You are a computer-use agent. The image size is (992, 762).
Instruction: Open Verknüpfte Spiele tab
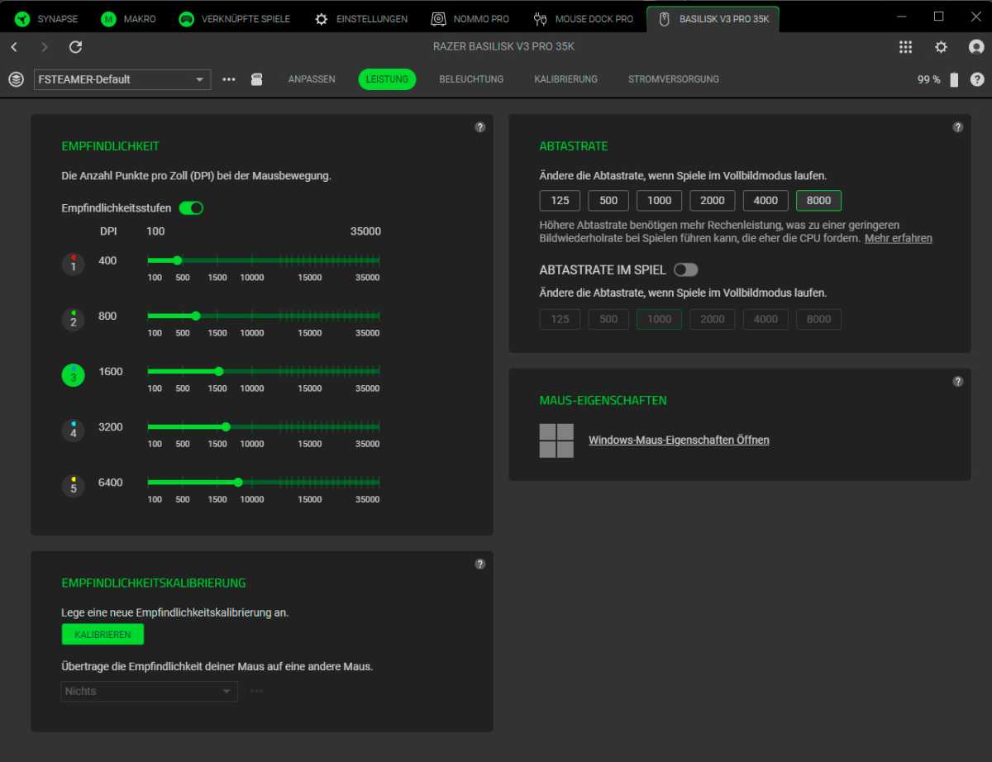pyautogui.click(x=235, y=18)
